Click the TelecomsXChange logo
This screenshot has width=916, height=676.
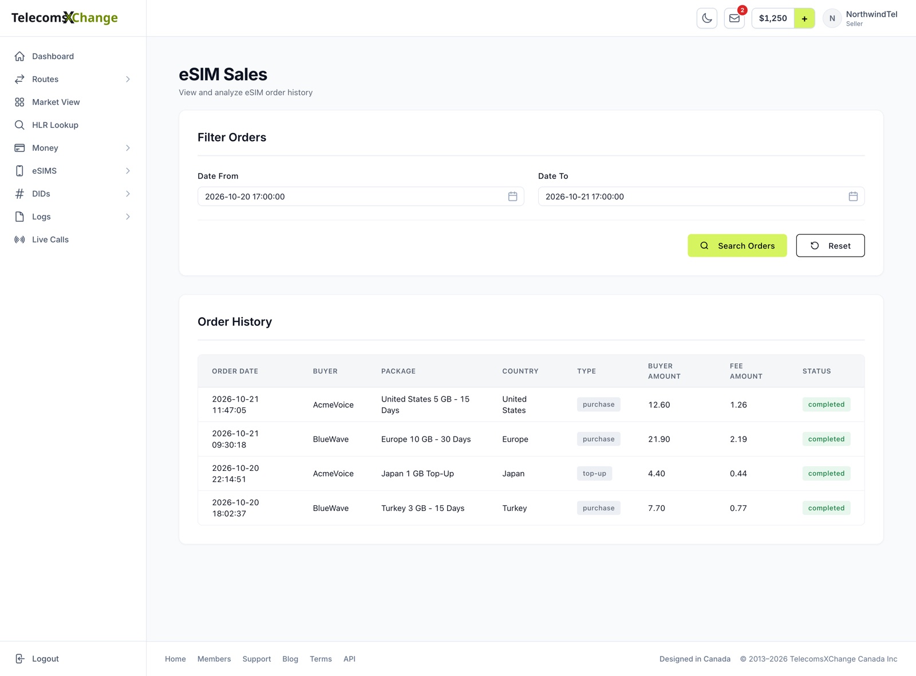coord(65,18)
